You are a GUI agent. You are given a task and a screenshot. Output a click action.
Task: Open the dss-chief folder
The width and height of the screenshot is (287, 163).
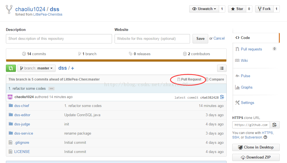[22, 106]
